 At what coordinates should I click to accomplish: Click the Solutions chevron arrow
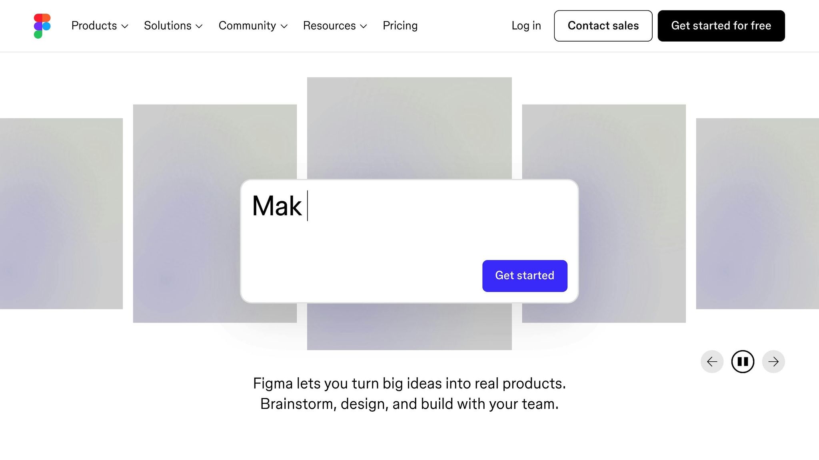click(x=199, y=26)
